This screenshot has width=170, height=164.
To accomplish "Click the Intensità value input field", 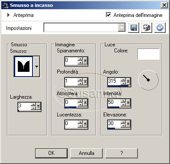I will (x=114, y=103).
